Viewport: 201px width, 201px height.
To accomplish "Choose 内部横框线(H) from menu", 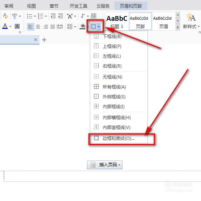I will click(119, 117).
